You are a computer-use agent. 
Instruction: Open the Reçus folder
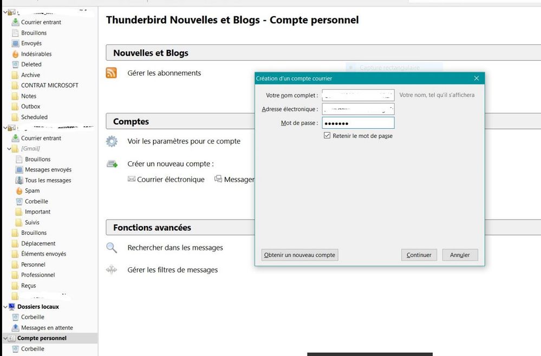coord(28,285)
